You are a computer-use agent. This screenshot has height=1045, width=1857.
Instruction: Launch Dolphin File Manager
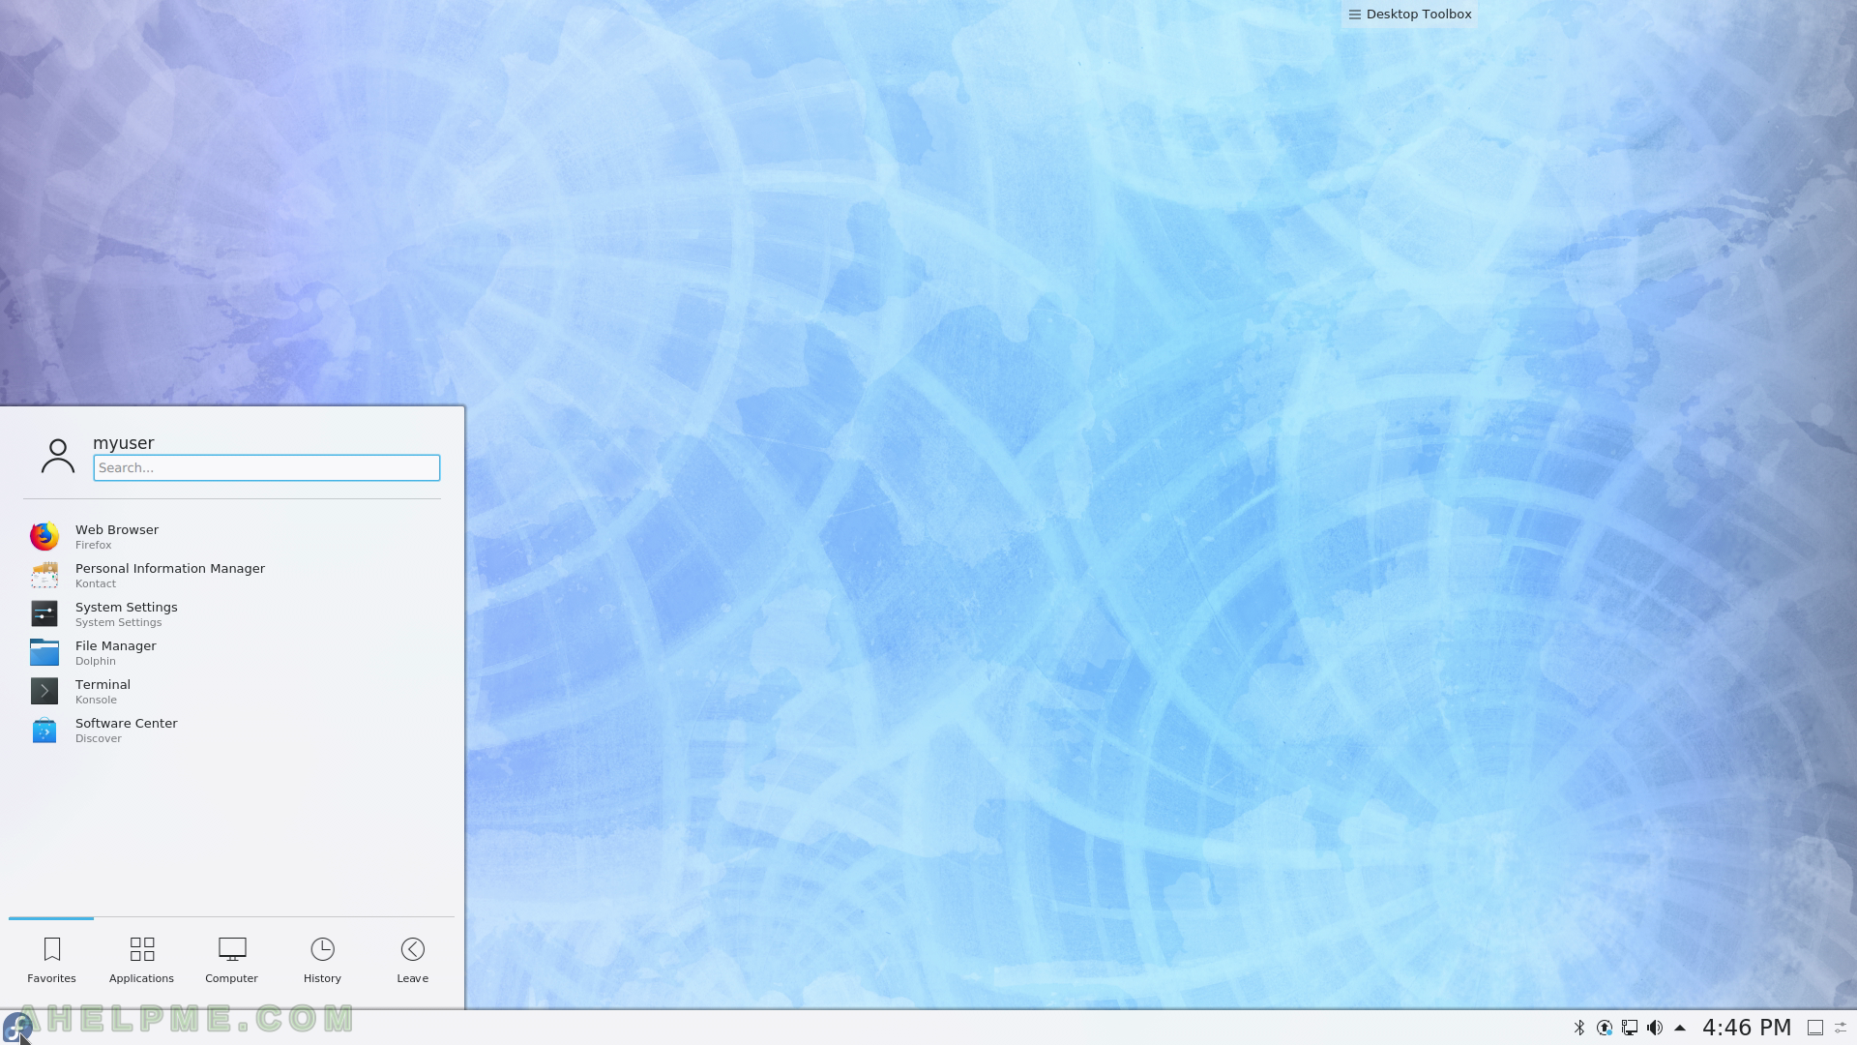click(232, 652)
